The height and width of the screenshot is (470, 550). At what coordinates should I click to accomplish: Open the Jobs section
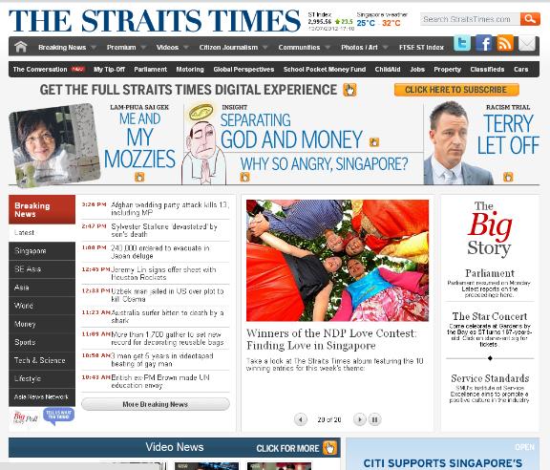tap(417, 69)
